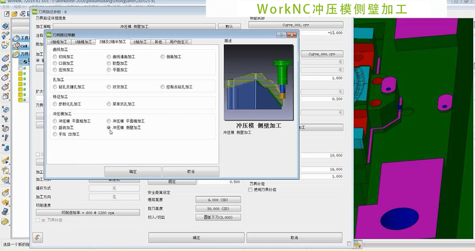The image size is (475, 251).
Task: Switch to the 3轴粗加工 tab
Action: [59, 42]
